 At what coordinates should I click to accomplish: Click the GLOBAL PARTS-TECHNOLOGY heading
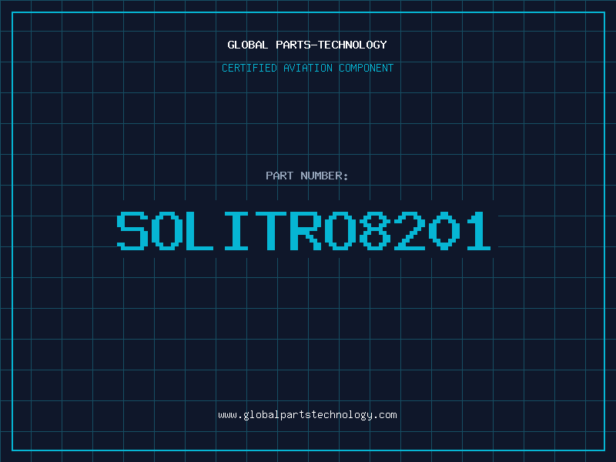click(307, 45)
